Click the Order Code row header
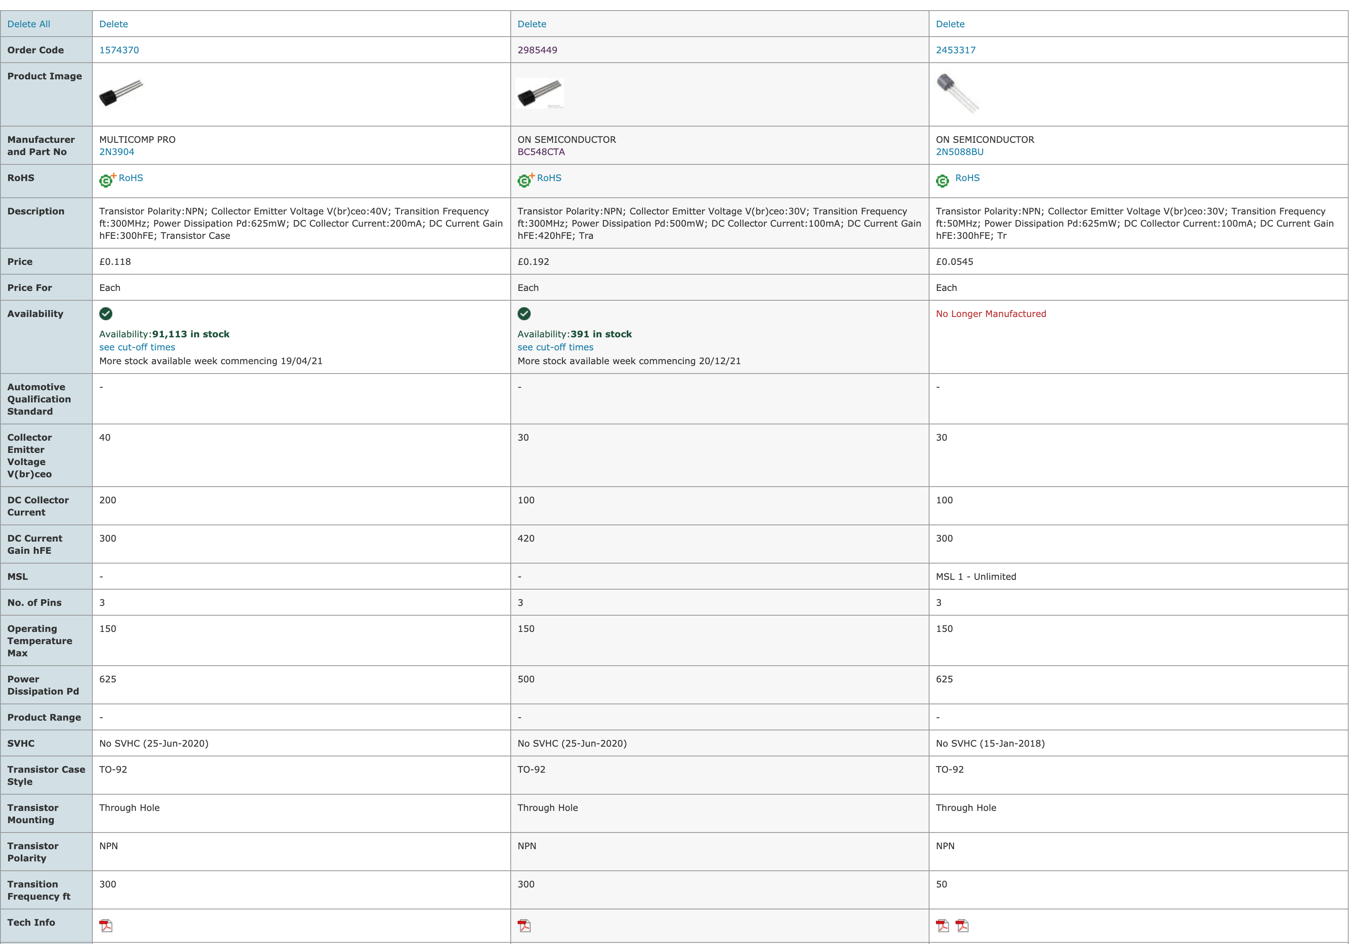The image size is (1369, 944). (x=46, y=50)
